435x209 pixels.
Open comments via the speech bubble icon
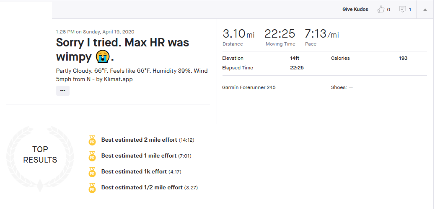402,10
